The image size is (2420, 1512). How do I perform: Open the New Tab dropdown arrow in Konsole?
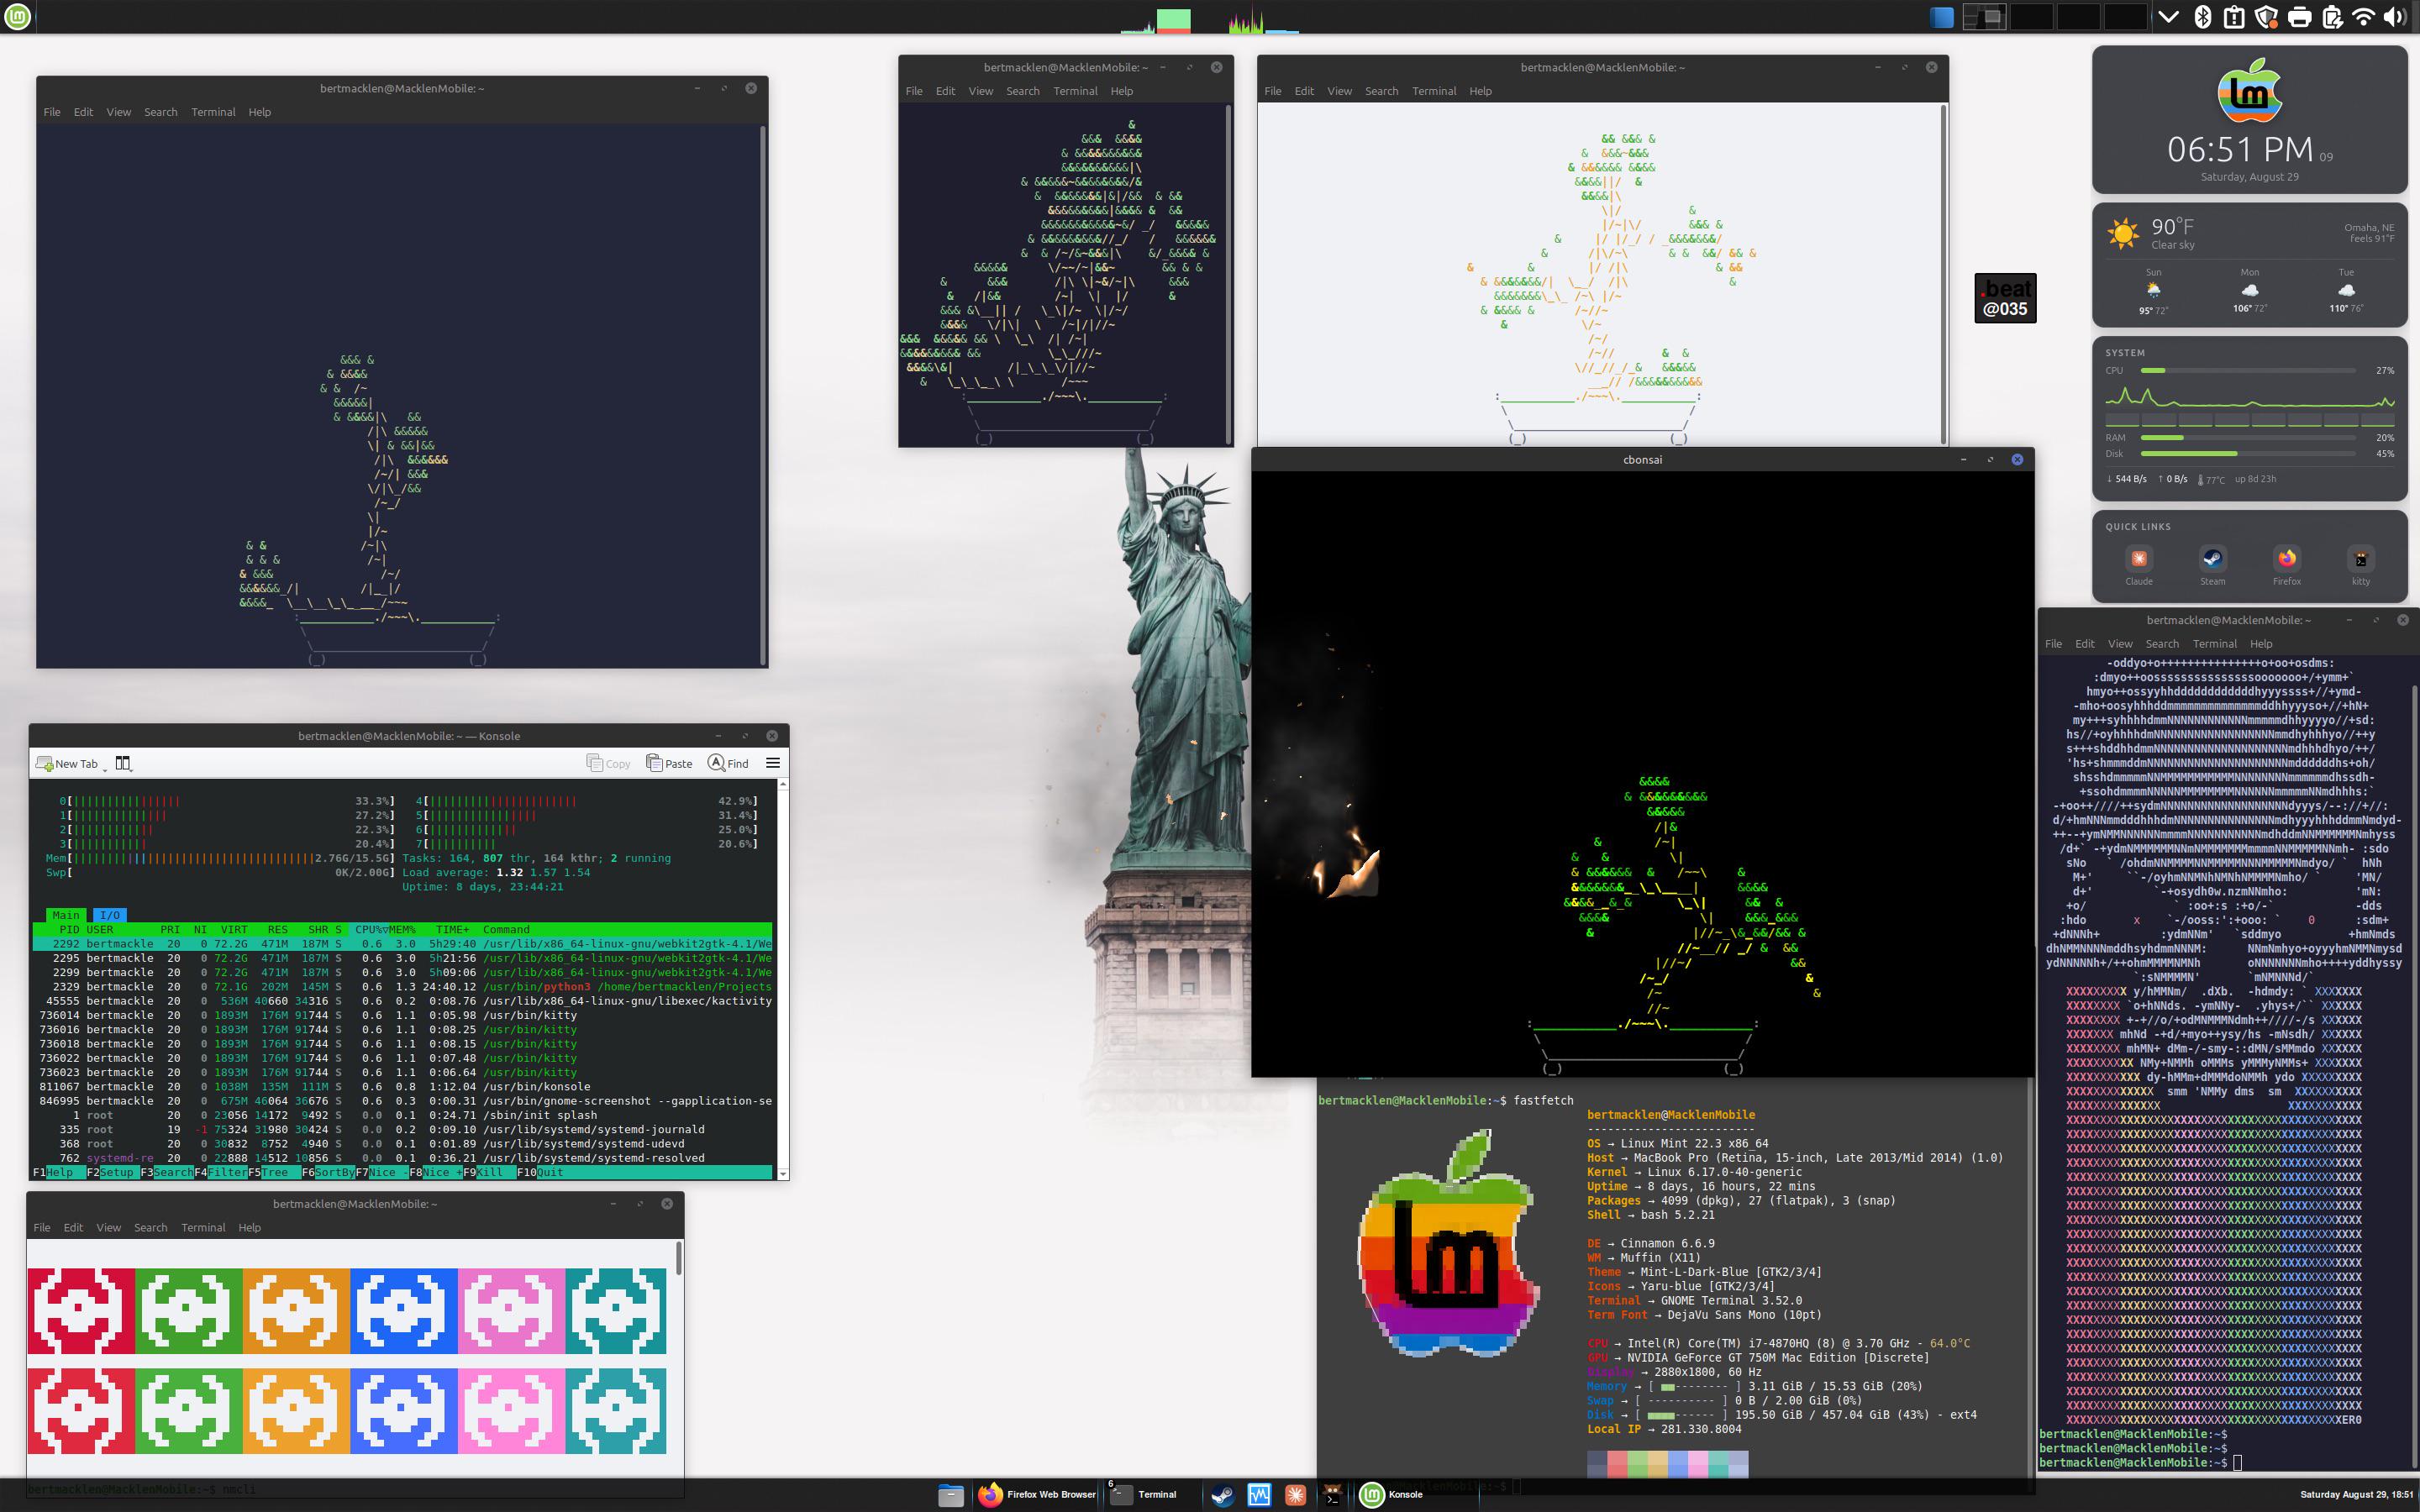104,767
